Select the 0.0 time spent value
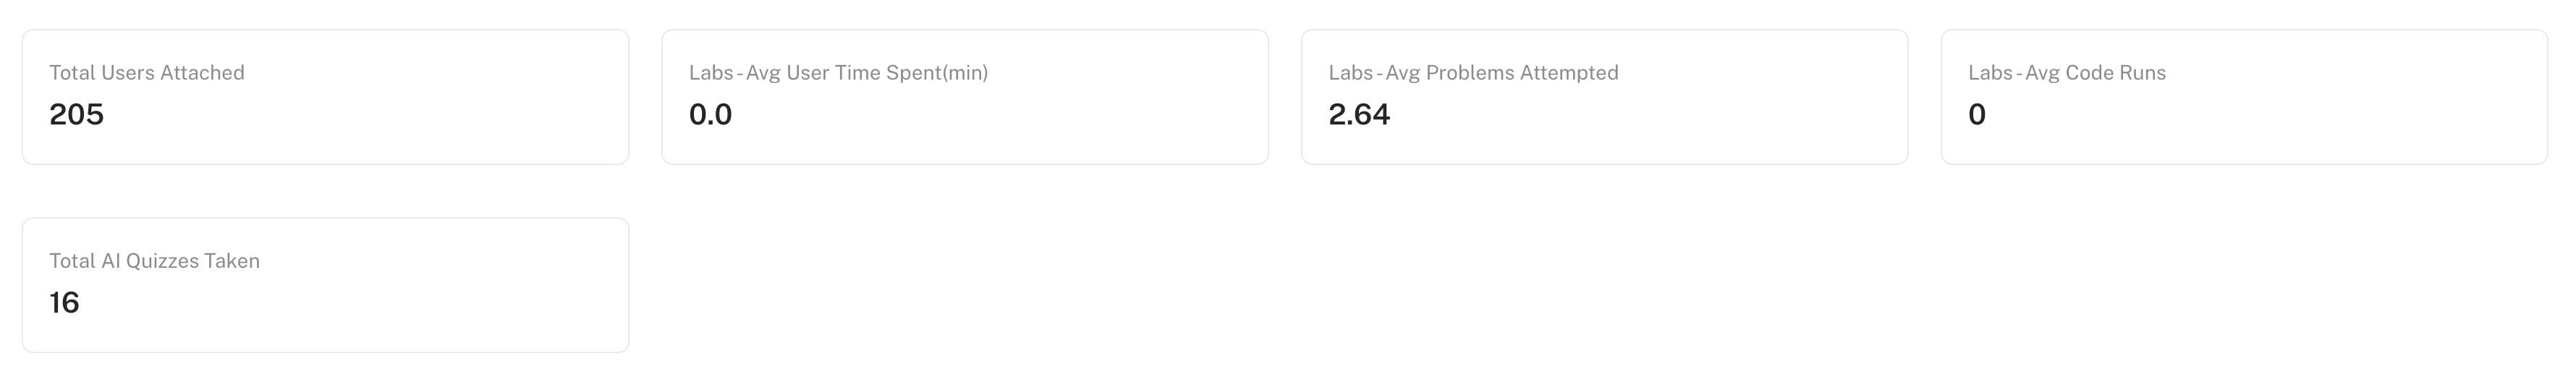This screenshot has height=372, width=2576. click(710, 115)
